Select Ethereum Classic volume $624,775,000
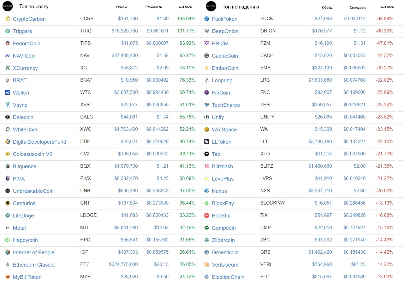404x283 pixels. pos(123,264)
